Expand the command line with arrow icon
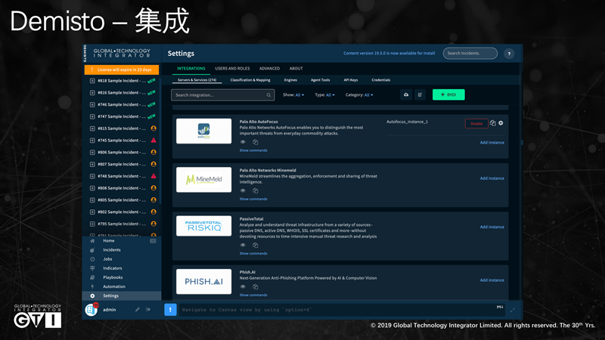The width and height of the screenshot is (605, 340). pyautogui.click(x=513, y=310)
